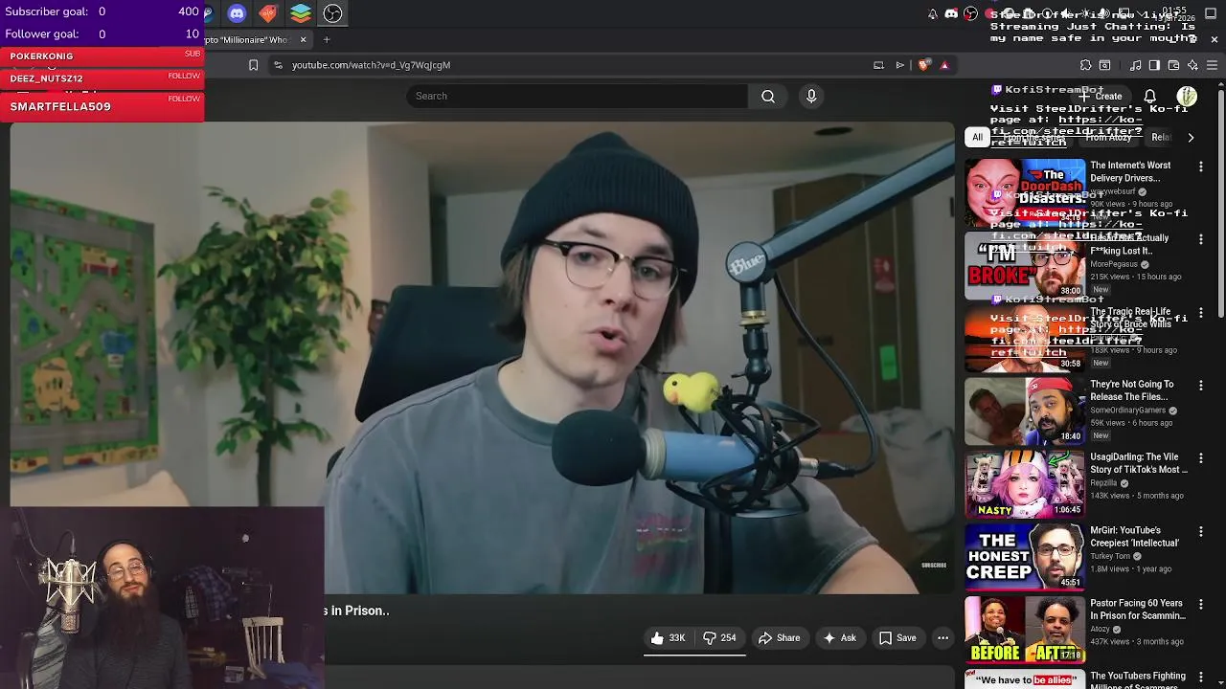Go to MorePegasus channel

(1114, 264)
